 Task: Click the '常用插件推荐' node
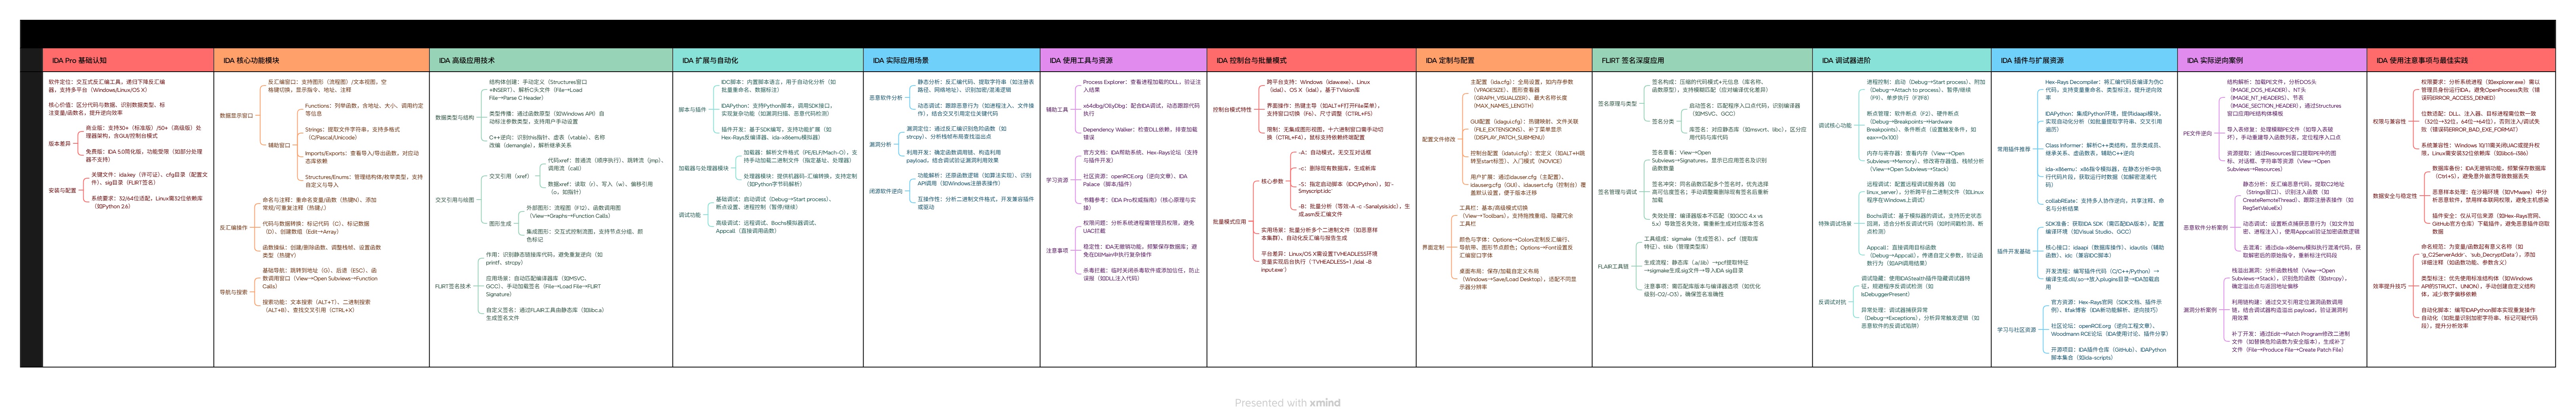2014,149
